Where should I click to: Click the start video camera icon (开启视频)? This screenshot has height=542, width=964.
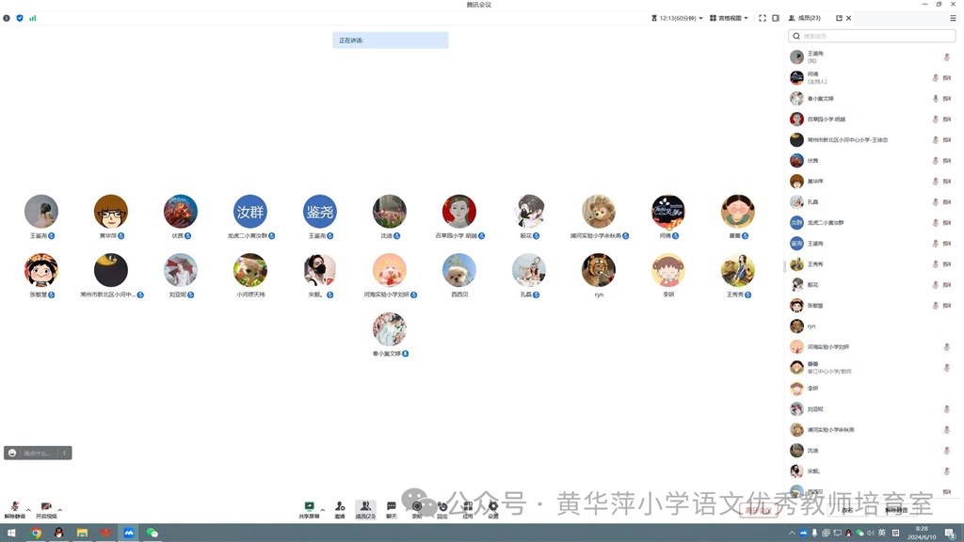[46, 506]
